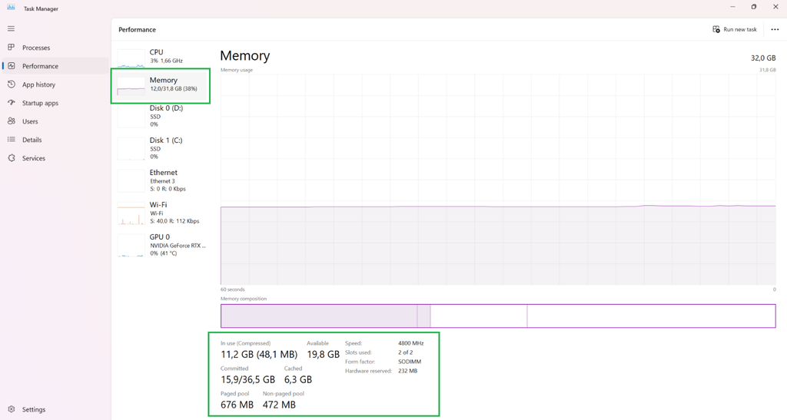
Task: Select Ethernet graph thumbnail
Action: (131, 180)
